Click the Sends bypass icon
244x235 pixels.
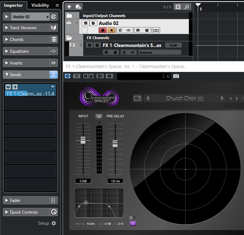click(x=53, y=75)
